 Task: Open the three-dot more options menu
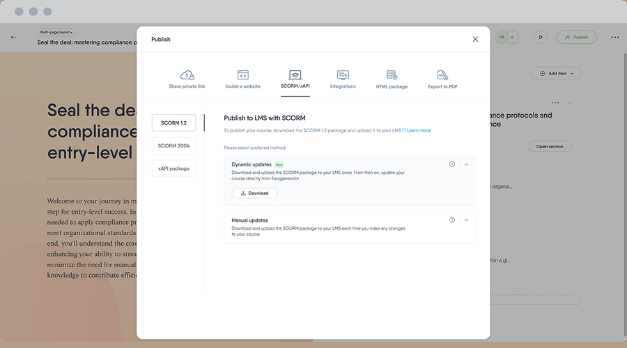coord(614,37)
